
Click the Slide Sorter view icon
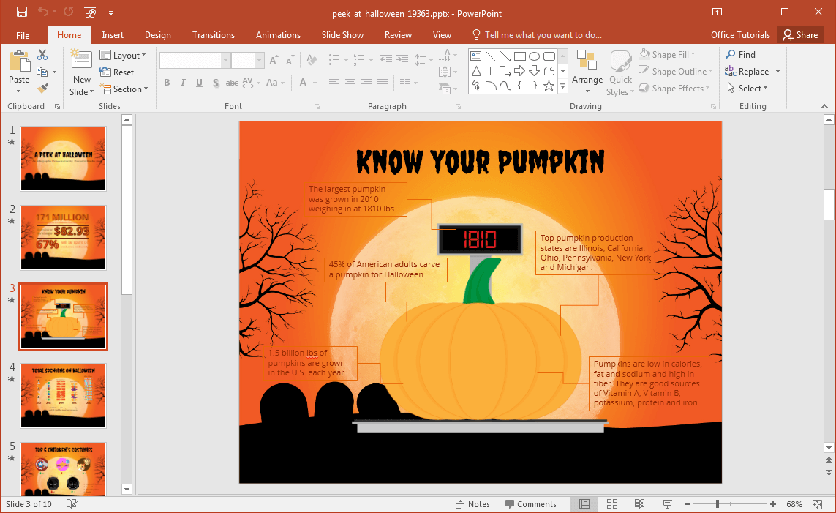[x=612, y=503]
